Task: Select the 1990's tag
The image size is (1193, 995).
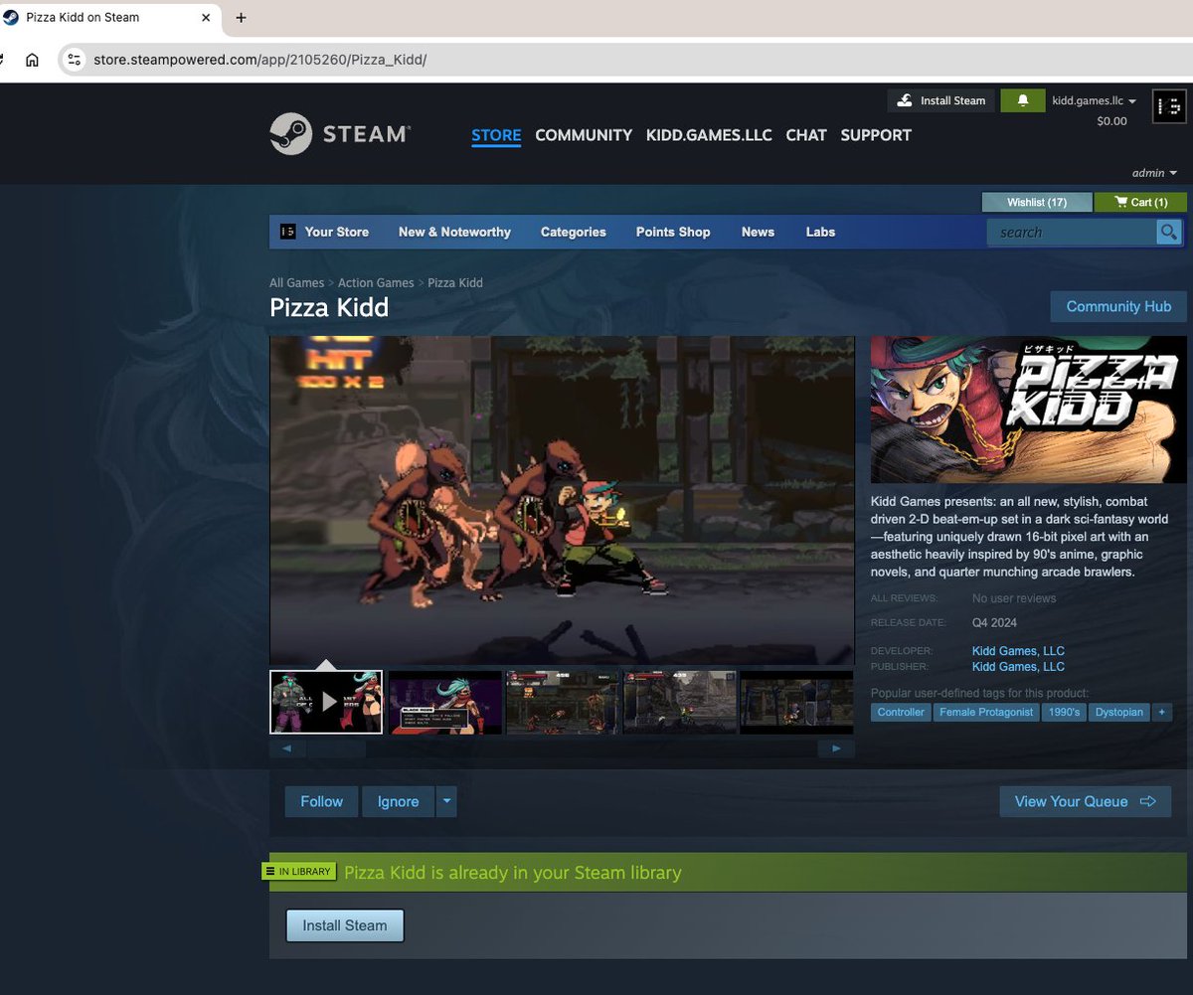Action: (1064, 712)
